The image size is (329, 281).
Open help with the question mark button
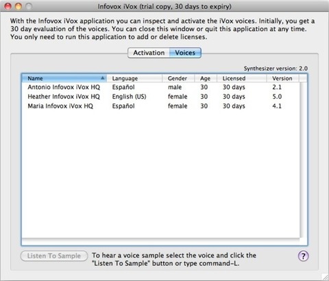tap(303, 256)
